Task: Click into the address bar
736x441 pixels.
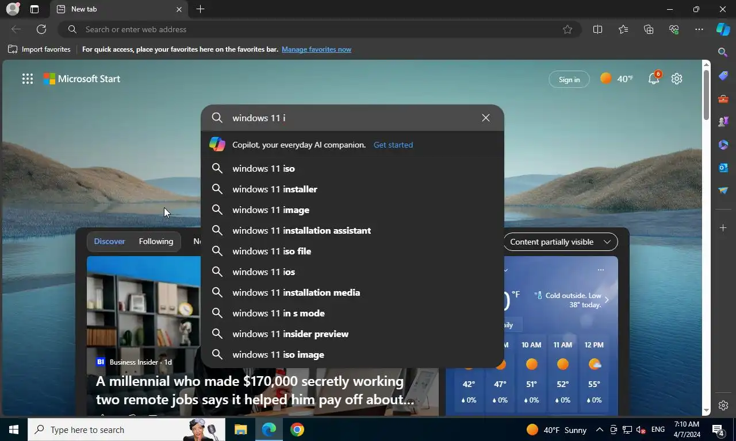Action: coord(319,29)
